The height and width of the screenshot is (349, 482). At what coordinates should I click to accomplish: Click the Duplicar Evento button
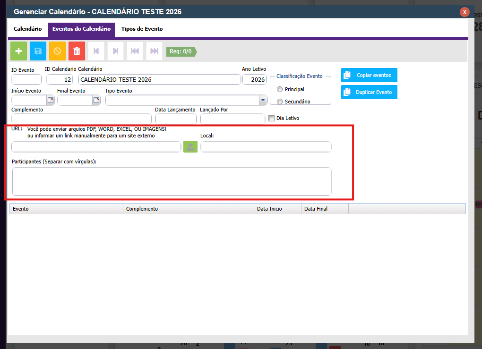[x=369, y=92]
